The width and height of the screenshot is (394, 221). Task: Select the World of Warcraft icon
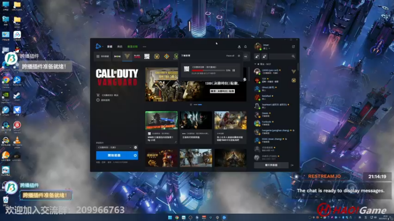coord(157,56)
